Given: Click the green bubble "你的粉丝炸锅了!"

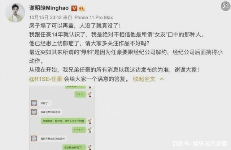Looking at the screenshot, I should click(74, 147).
